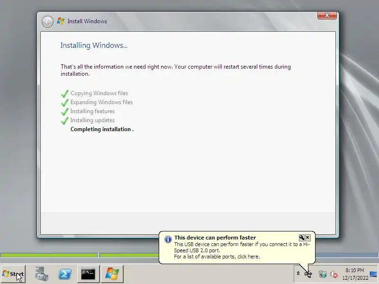This screenshot has height=284, width=379.
Task: Click the Start button
Action: [13, 274]
